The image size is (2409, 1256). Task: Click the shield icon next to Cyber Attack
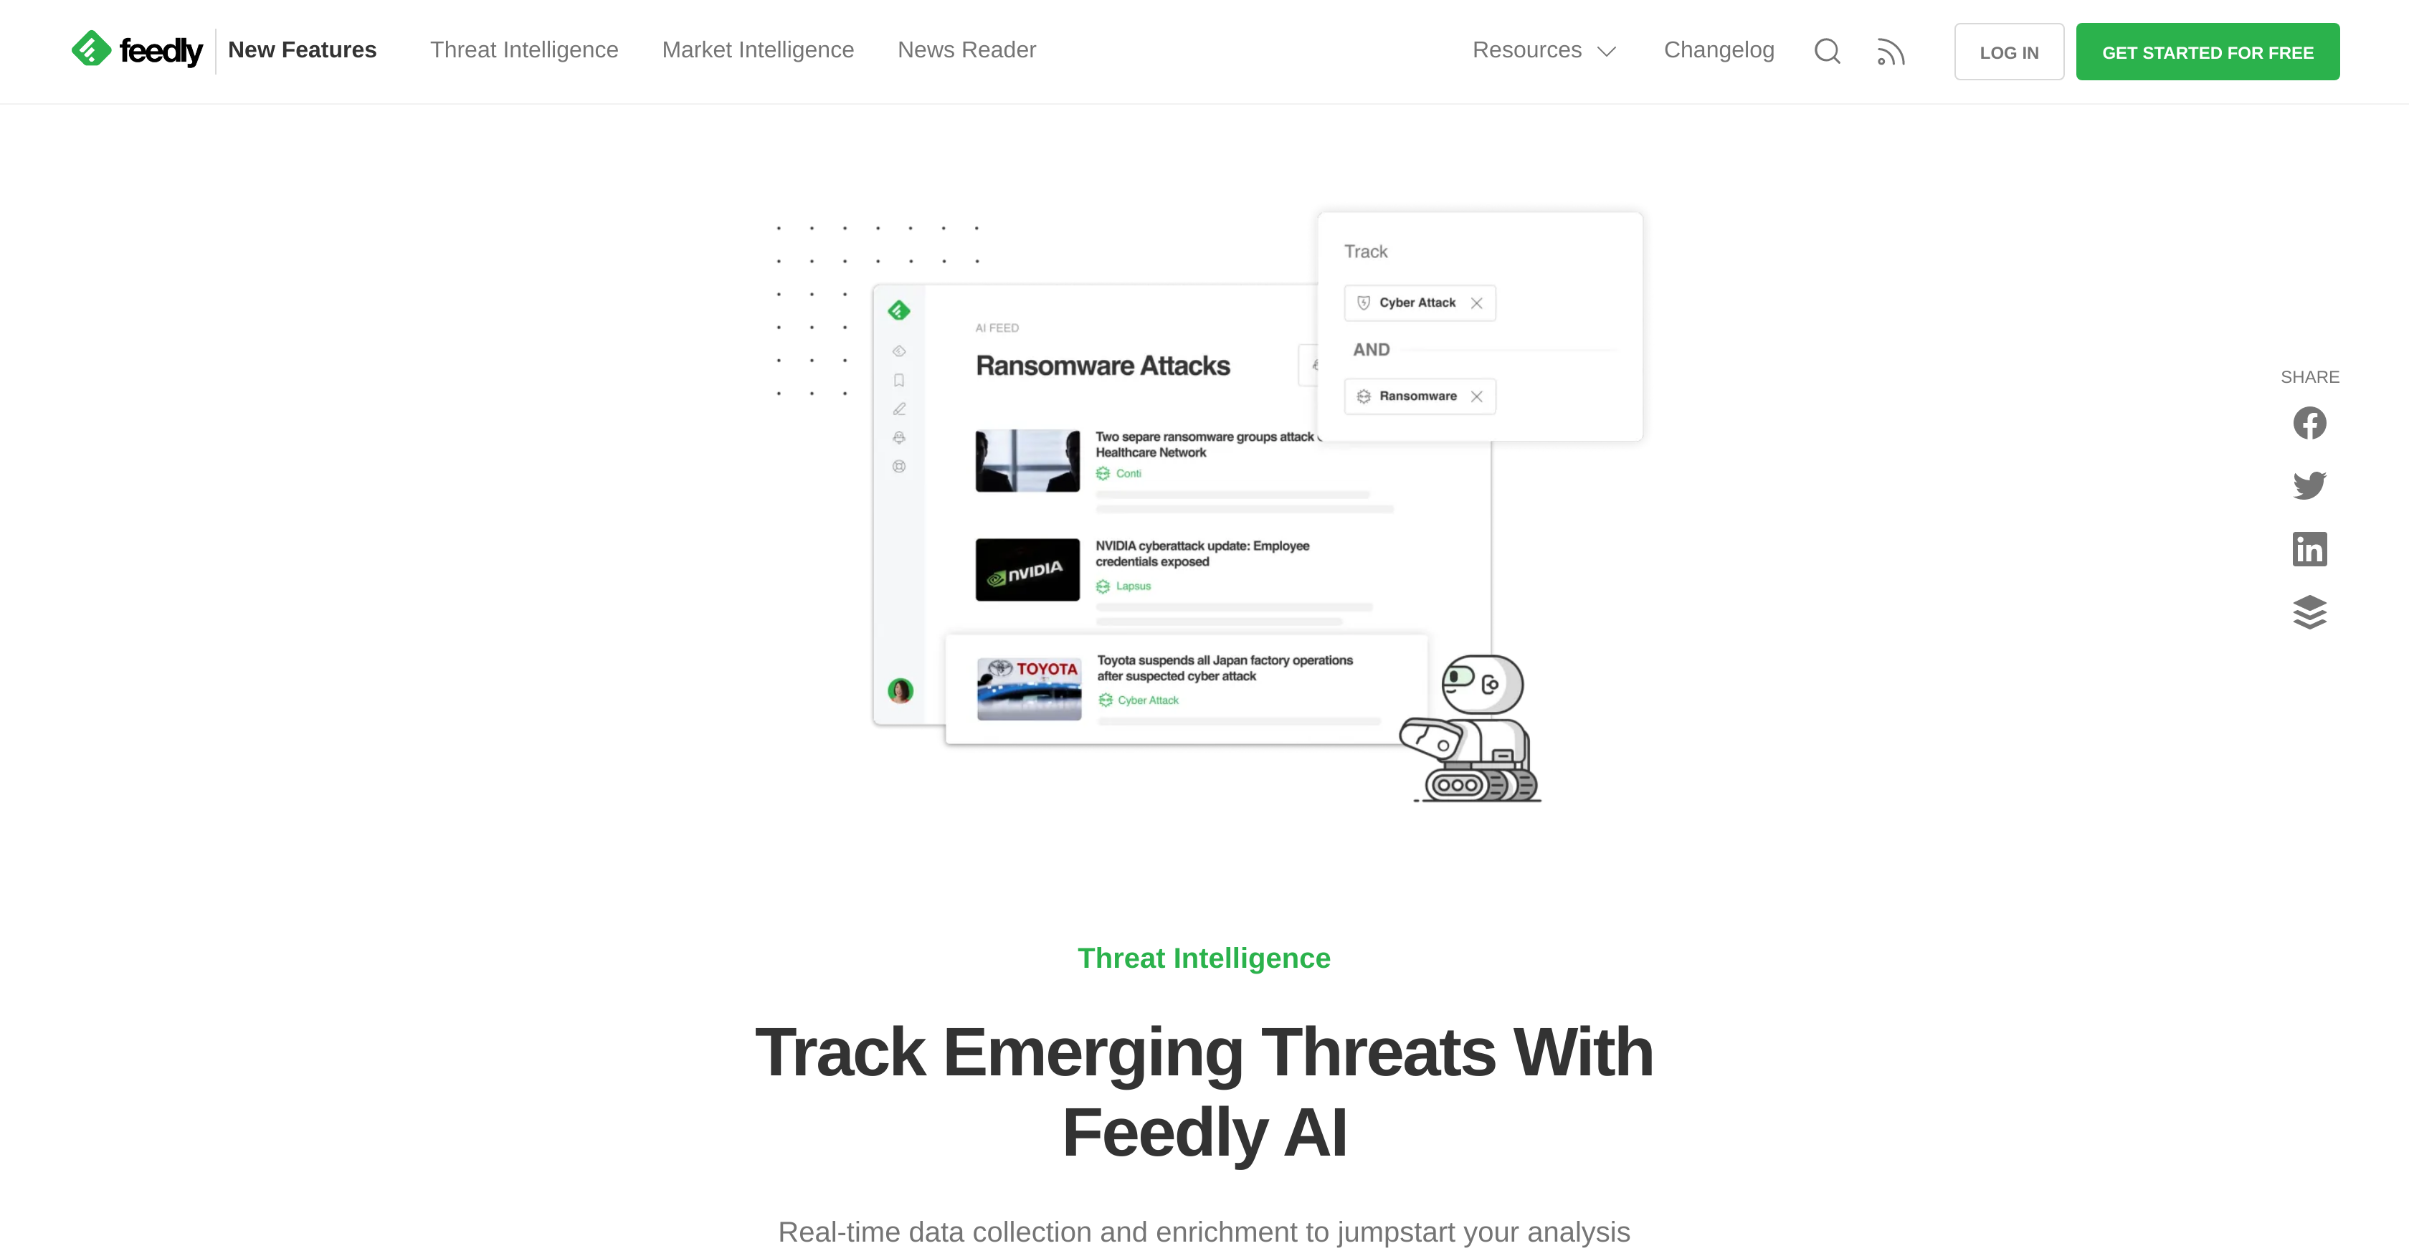(1364, 303)
